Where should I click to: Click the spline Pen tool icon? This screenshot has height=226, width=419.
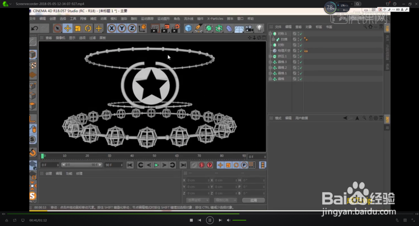199,29
